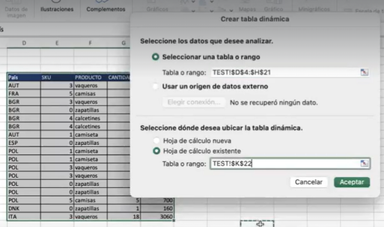Select 'Hoja de cálculo existente' radio button
Screen dimensions: 384x227
pos(156,151)
